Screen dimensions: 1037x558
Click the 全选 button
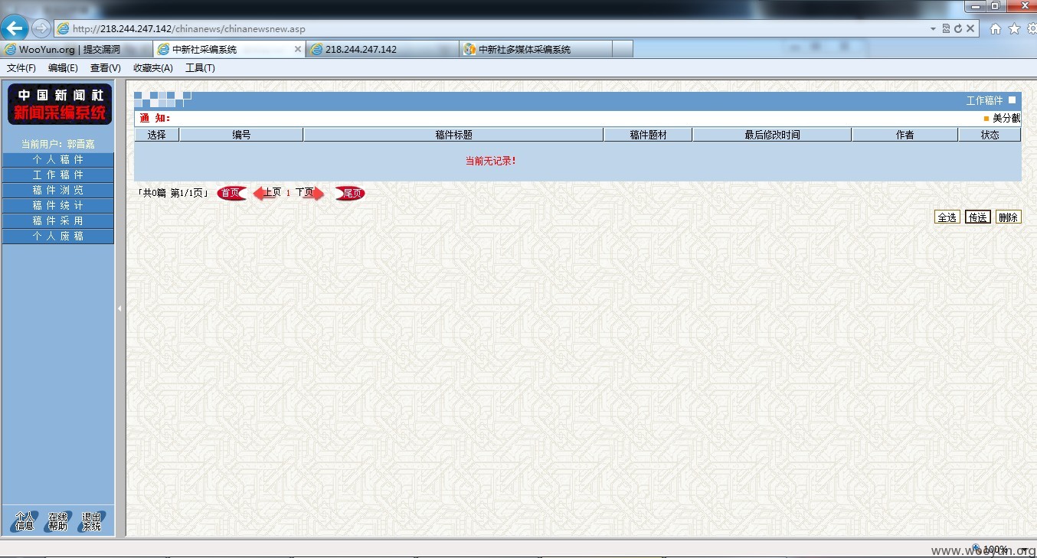[x=947, y=217]
